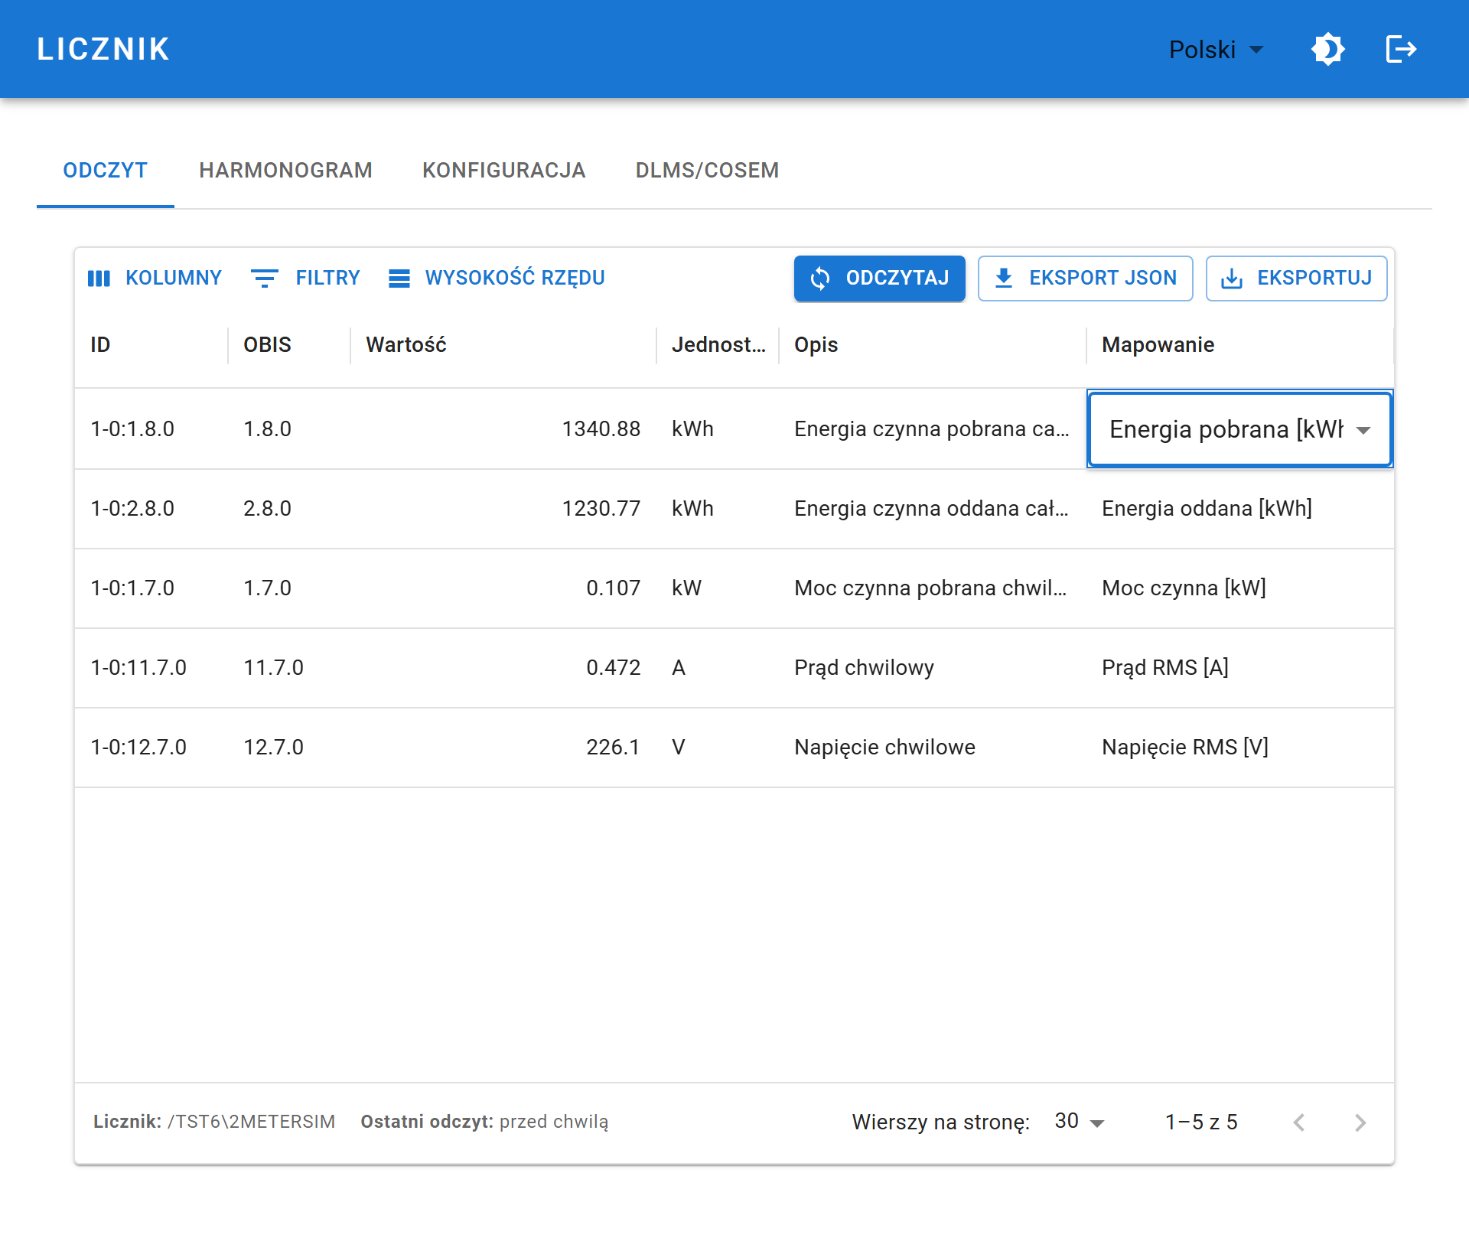Viewport: 1469px width, 1238px height.
Task: Click the logout icon in header
Action: click(1402, 50)
